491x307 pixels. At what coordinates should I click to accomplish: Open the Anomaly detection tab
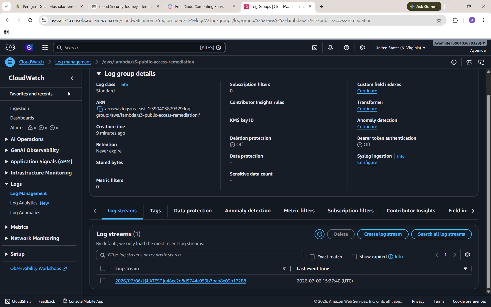(x=248, y=211)
